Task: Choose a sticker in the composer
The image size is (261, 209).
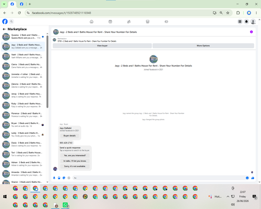Action: [64, 178]
